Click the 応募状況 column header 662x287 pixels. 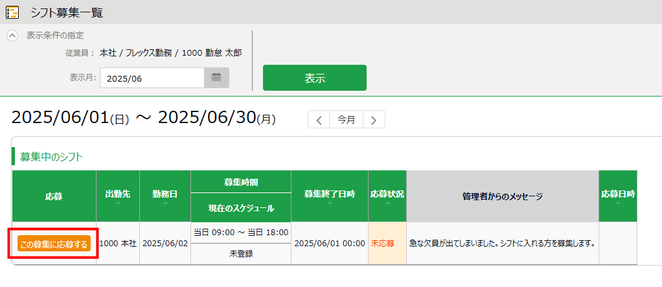pos(387,196)
